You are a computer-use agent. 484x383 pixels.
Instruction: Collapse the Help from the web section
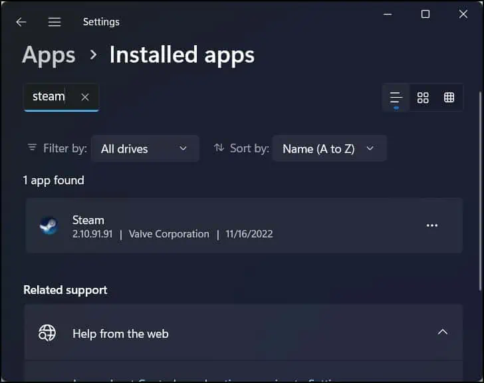(x=442, y=332)
